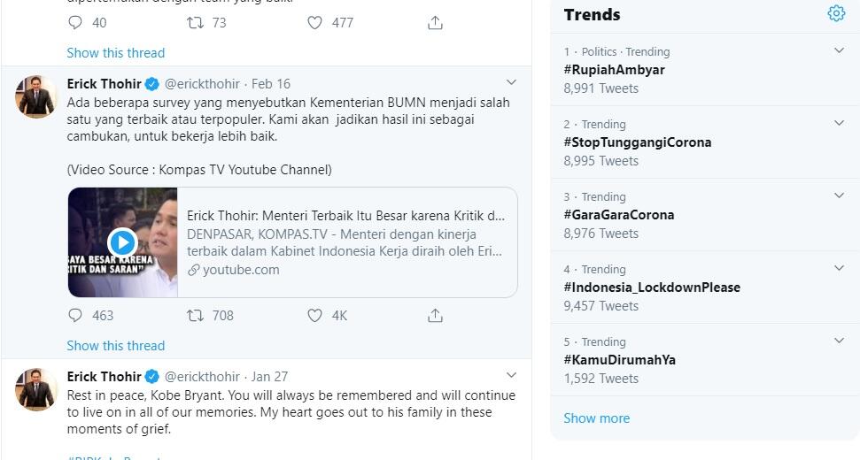Viewport: 860px width, 460px height.
Task: Open Erick Thohir's avatar on Jan 27 tweet
Action: click(37, 389)
